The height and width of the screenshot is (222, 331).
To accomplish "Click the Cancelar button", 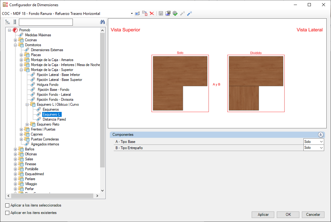I will pyautogui.click(x=313, y=215).
